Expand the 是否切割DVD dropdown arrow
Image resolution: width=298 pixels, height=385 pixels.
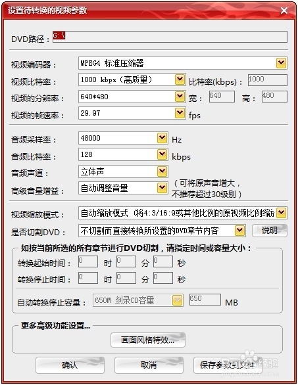pos(239,231)
